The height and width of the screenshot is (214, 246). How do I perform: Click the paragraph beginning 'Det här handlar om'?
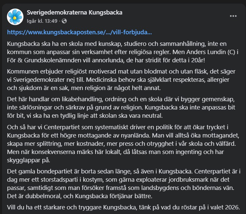[123, 109]
